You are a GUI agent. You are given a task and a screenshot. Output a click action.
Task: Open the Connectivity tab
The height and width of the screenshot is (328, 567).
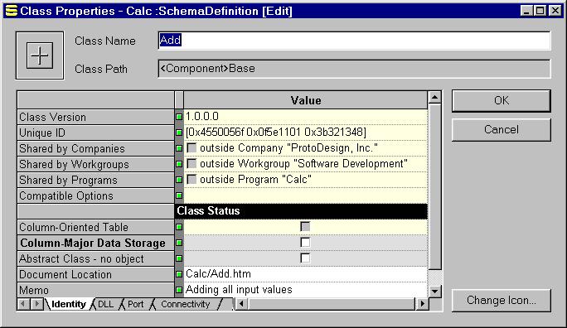186,304
